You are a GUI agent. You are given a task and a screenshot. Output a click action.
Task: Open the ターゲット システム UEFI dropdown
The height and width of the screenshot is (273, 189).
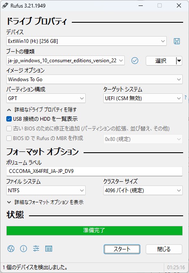click(143, 98)
